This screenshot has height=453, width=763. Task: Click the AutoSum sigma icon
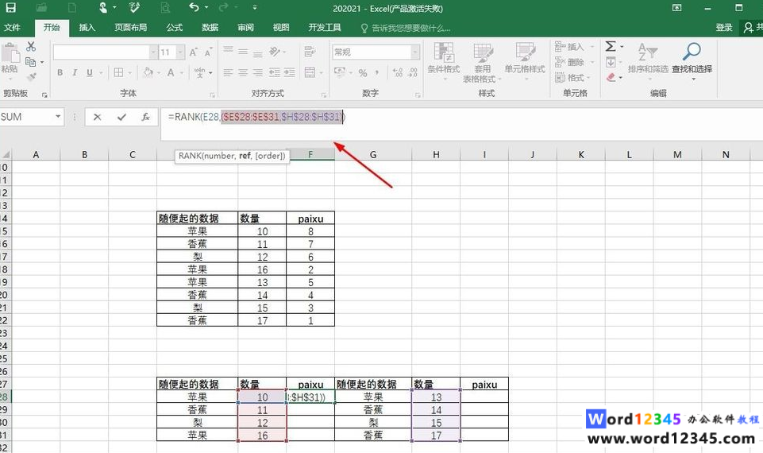point(610,47)
